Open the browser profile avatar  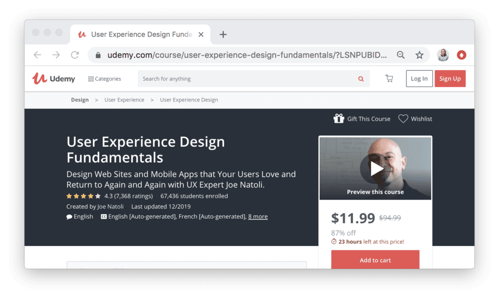coord(442,55)
